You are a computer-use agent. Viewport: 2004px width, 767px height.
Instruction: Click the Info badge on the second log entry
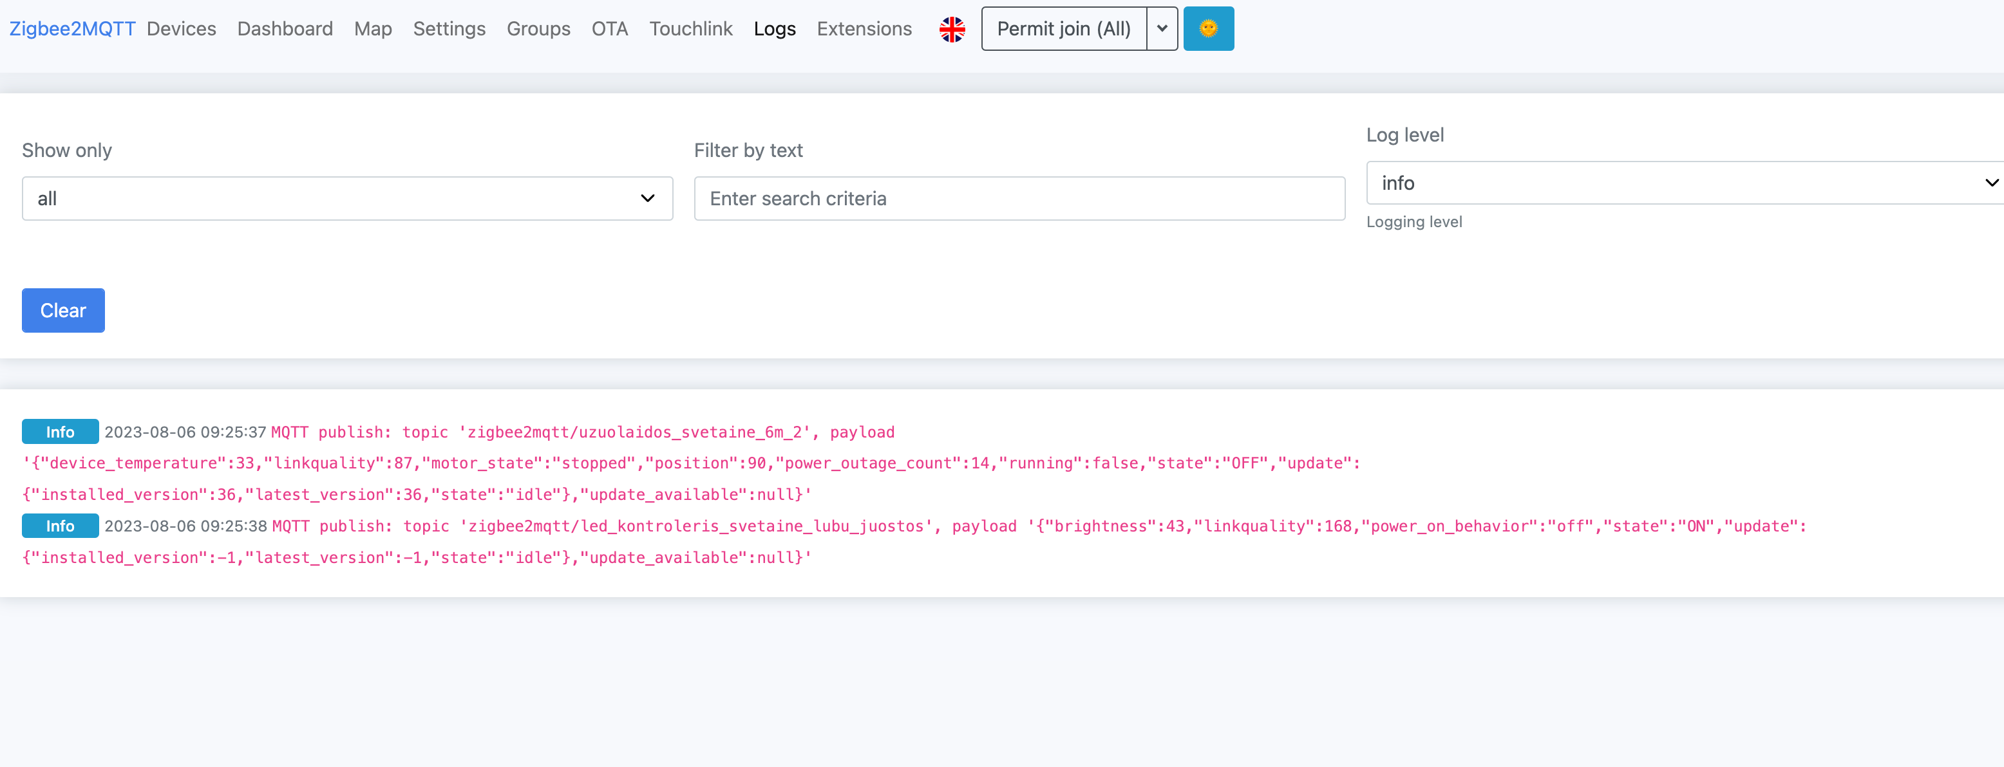(59, 525)
